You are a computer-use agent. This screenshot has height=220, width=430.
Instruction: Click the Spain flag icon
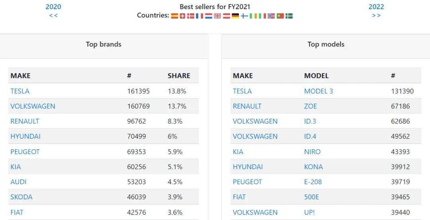pos(174,16)
